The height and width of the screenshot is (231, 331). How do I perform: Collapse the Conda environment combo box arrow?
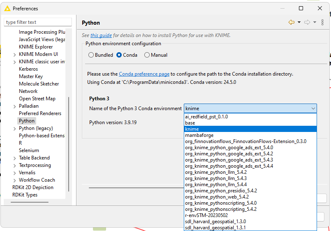click(x=313, y=109)
